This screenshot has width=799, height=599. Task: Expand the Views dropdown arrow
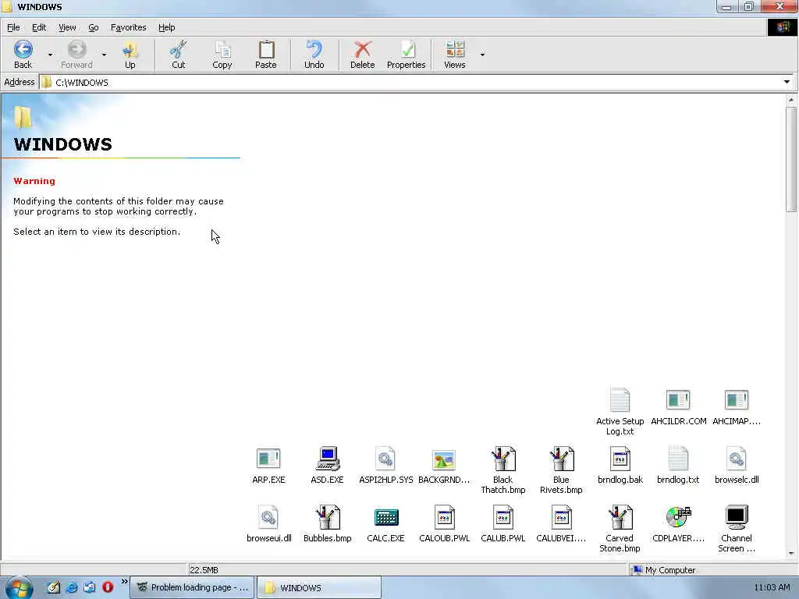click(482, 54)
